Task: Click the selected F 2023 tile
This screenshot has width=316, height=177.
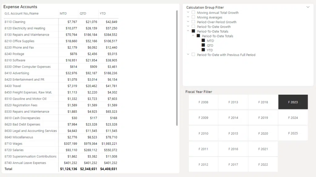Action: [x=293, y=102]
